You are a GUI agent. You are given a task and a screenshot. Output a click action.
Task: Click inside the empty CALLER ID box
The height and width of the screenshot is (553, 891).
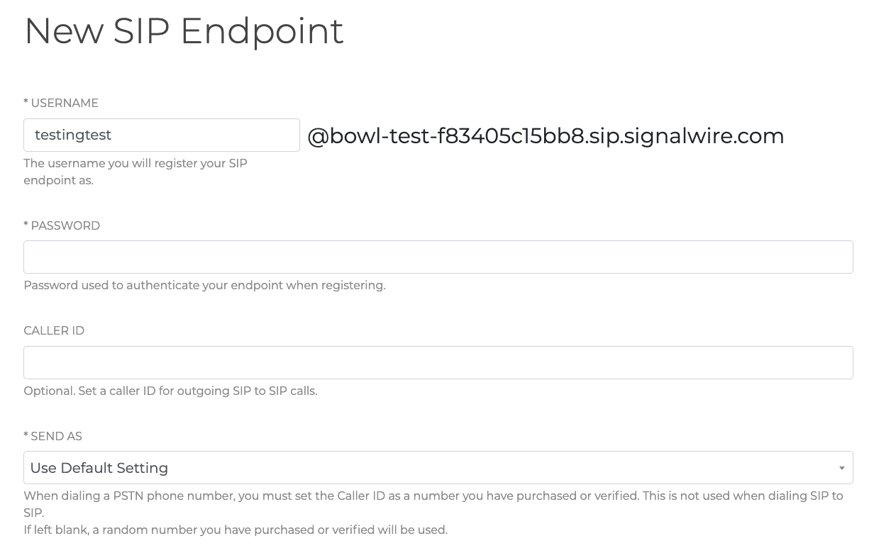coord(438,362)
